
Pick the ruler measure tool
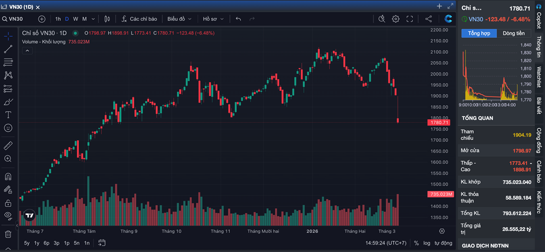[8, 145]
